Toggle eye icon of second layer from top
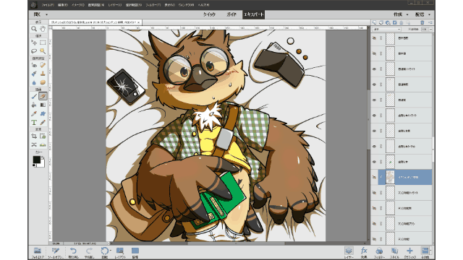This screenshot has width=463, height=260. pyautogui.click(x=374, y=53)
